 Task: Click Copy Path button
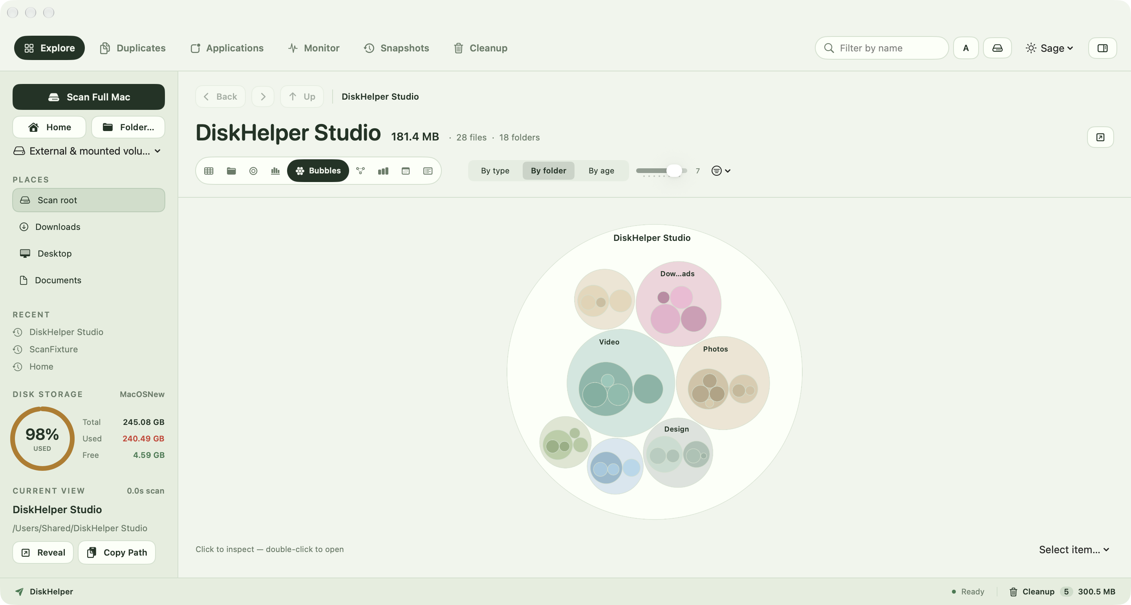click(x=117, y=553)
